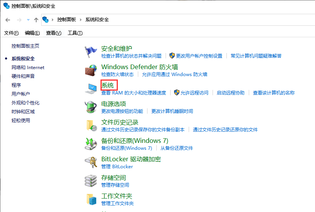Click the System computer monitor icon
The image size is (315, 212).
[90, 89]
